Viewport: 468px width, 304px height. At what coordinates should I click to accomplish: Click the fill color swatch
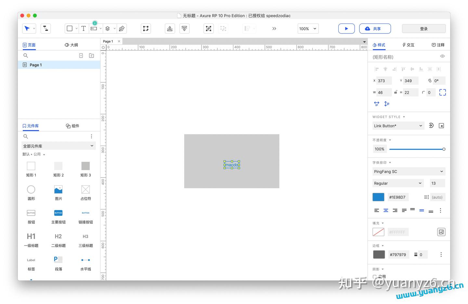[378, 232]
